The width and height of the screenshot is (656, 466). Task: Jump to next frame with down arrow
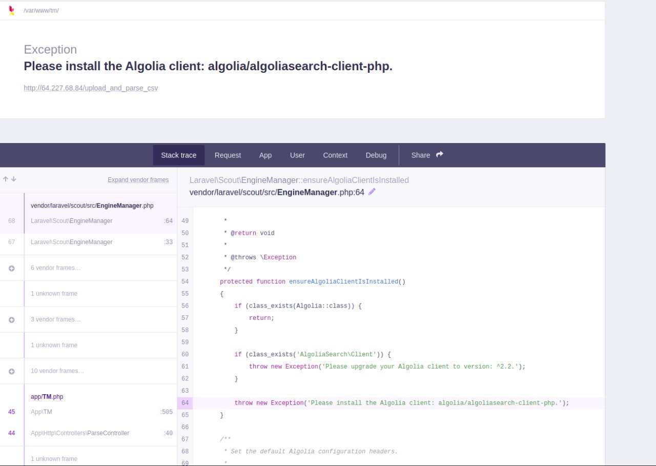[x=13, y=179]
